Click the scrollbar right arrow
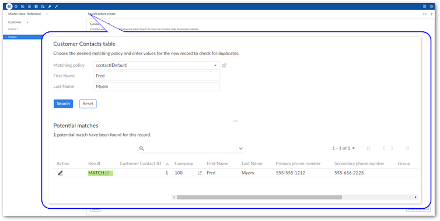Screen dimensions: 440x221 click(415, 197)
